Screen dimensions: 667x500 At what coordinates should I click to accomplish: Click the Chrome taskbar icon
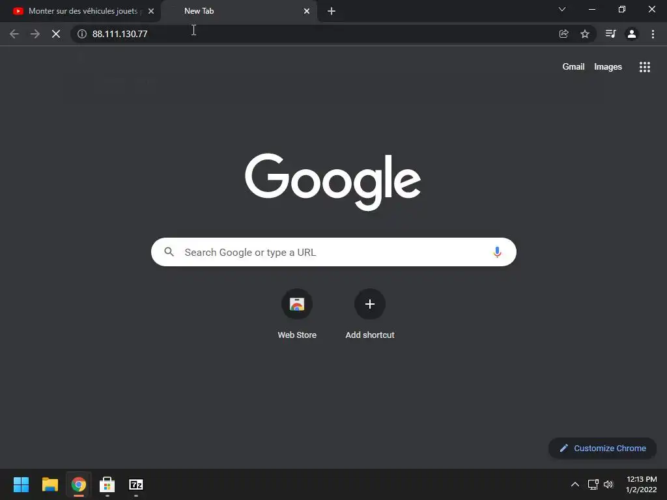(79, 484)
